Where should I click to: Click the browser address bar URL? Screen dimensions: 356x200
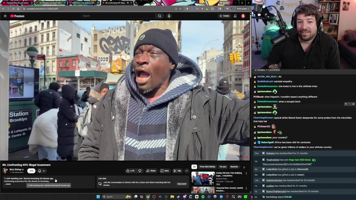pos(42,9)
